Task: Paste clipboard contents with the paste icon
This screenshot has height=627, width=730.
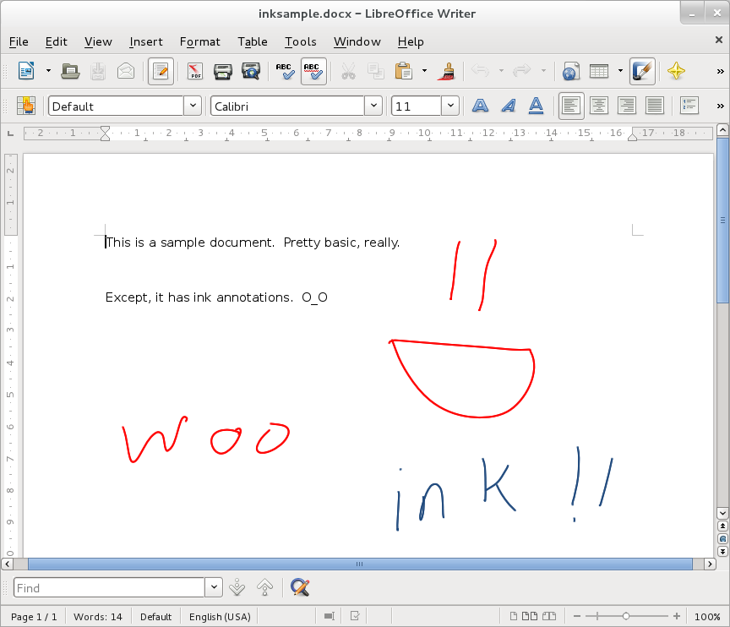Action: pos(402,71)
